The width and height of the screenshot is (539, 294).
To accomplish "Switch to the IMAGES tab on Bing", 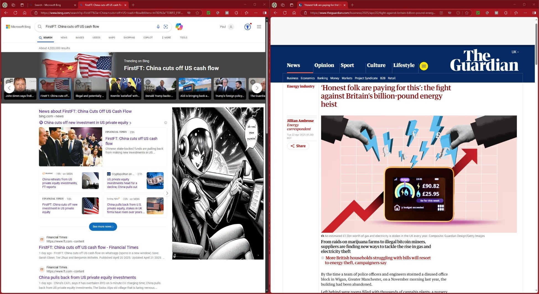I will tap(80, 38).
